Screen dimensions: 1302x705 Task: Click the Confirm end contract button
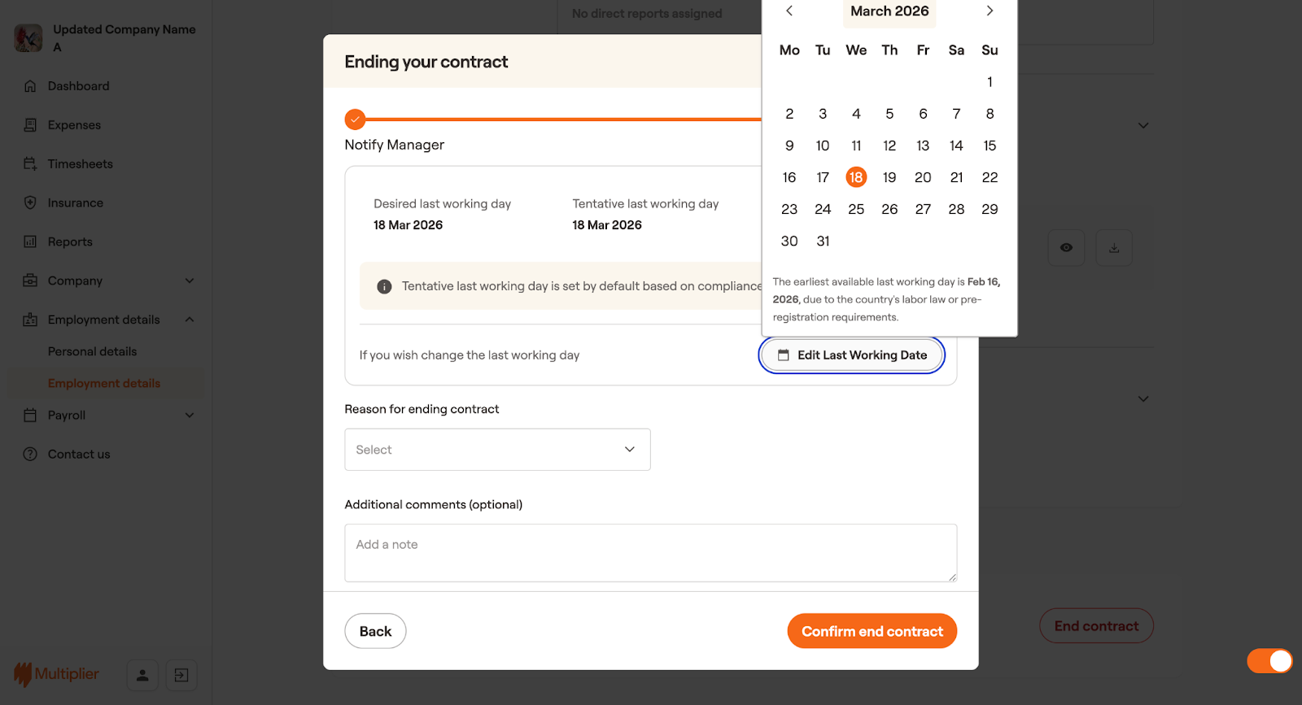click(872, 631)
